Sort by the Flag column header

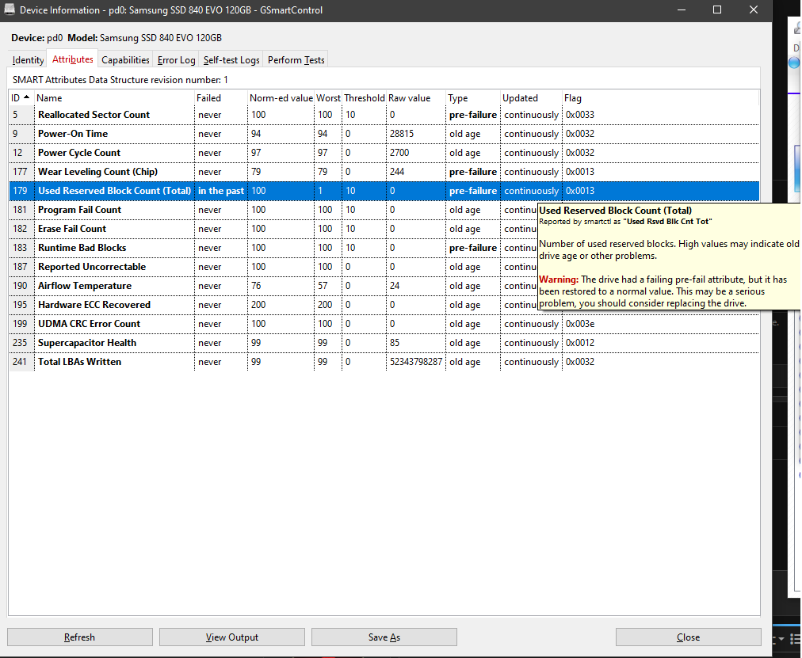(x=660, y=98)
